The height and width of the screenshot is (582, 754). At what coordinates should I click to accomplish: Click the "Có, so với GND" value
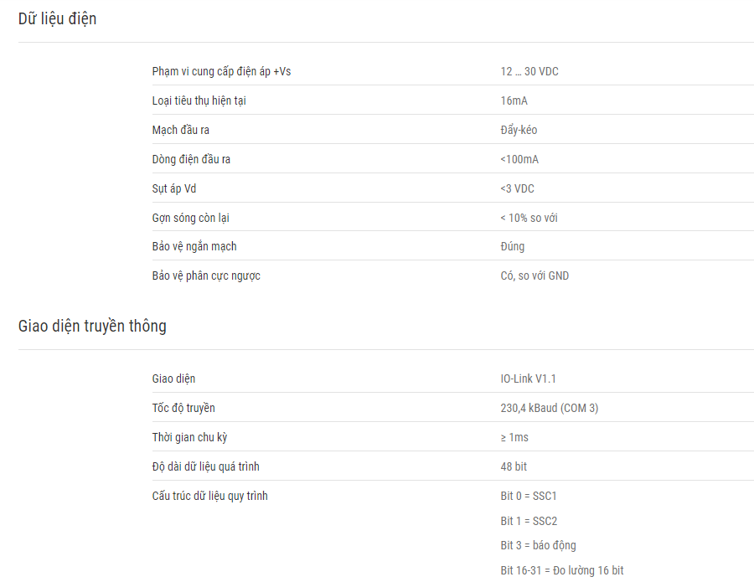[535, 276]
